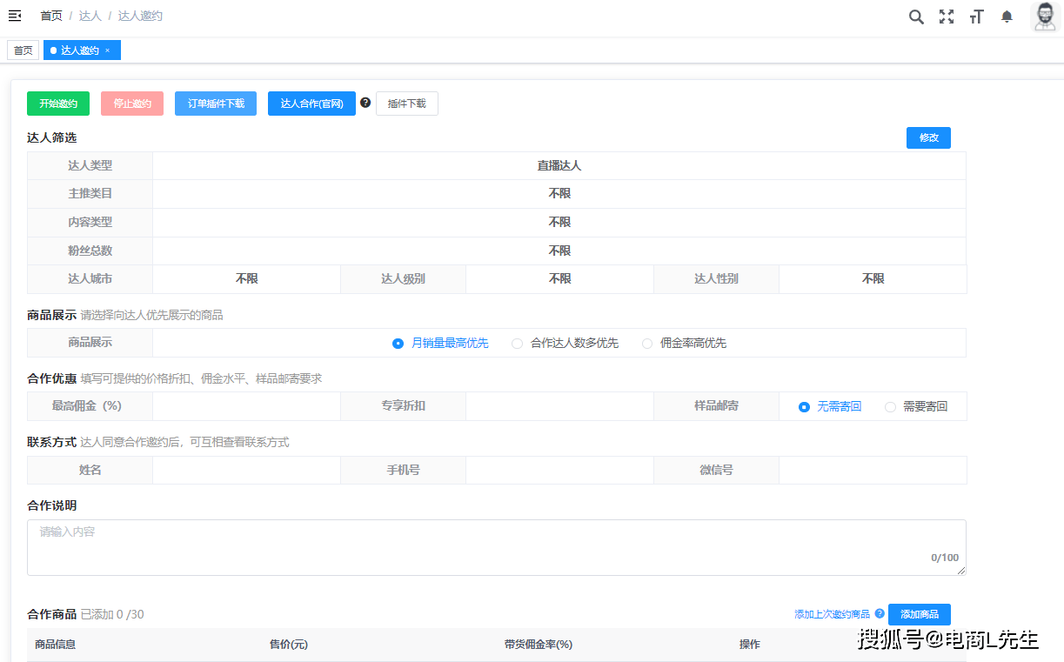Click the 商品信息 column header
The width and height of the screenshot is (1064, 662).
pos(55,645)
